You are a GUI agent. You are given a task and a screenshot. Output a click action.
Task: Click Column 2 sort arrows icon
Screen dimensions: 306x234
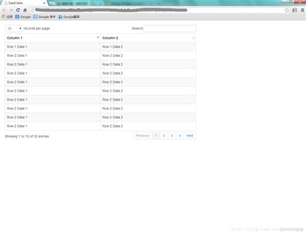pos(194,38)
